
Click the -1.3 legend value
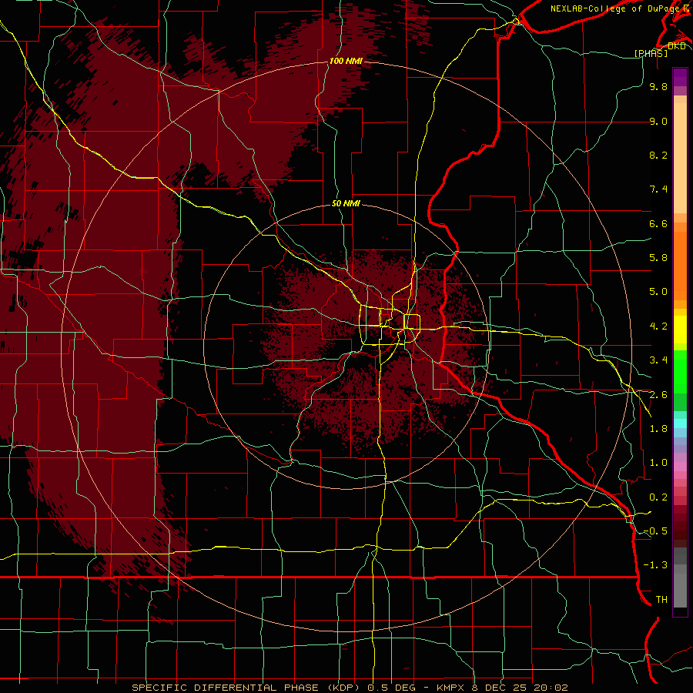coord(655,565)
